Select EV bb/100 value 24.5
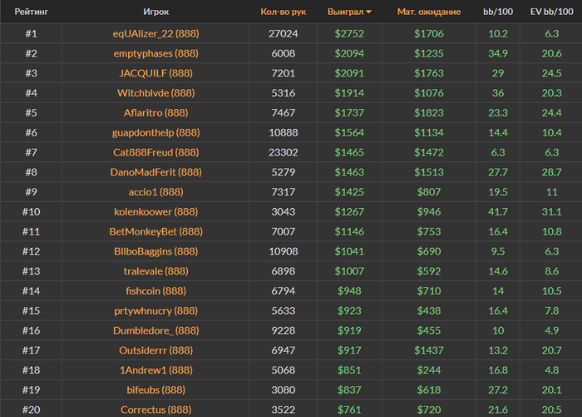 (551, 73)
